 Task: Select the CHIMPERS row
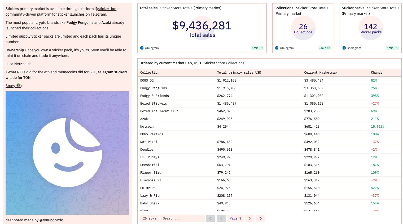[x=269, y=188]
